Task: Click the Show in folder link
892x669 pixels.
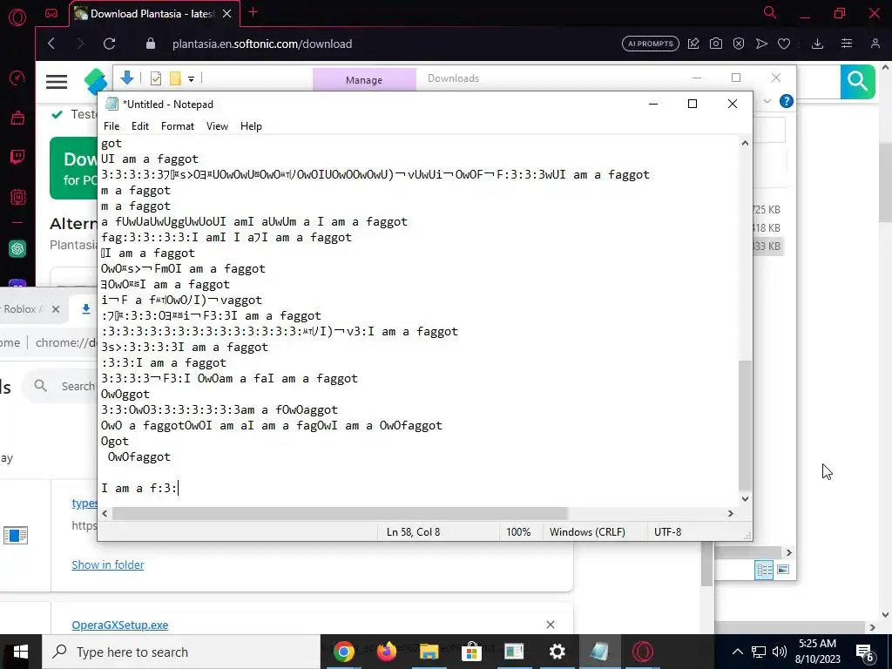Action: point(107,564)
